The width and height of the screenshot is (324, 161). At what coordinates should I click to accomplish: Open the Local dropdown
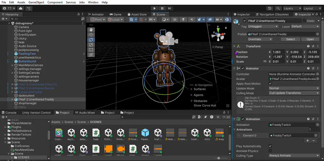(116, 19)
